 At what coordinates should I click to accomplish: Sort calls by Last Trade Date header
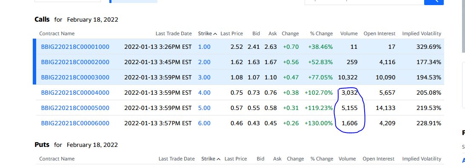(174, 34)
